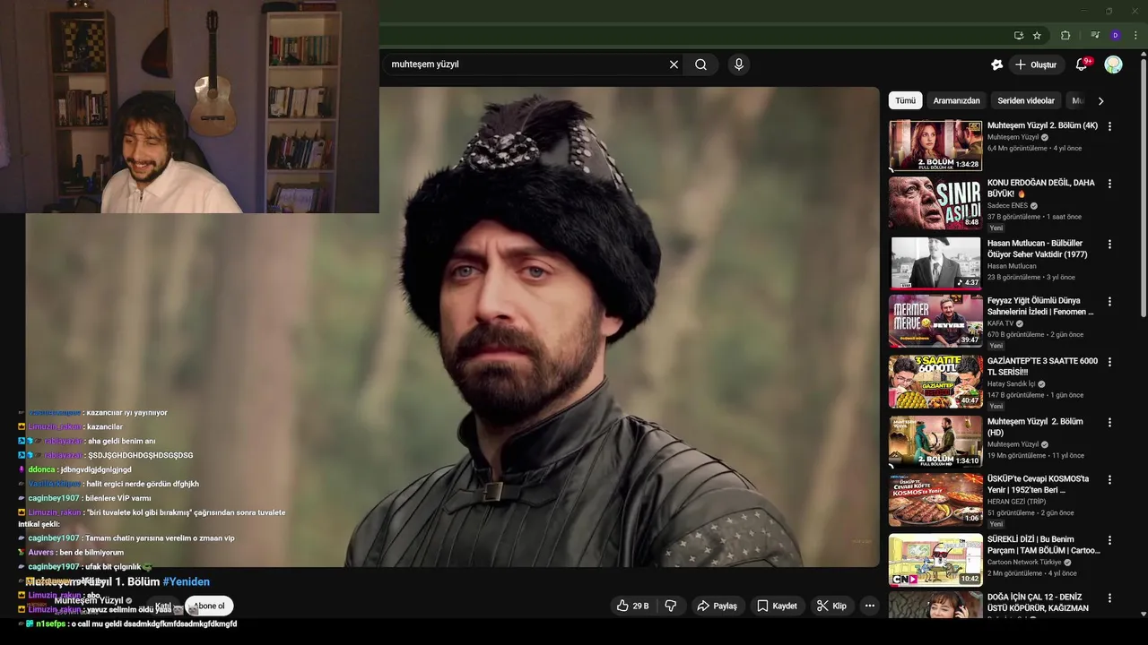Open options for SÜREKLİ DİZİ video

pos(1109,540)
